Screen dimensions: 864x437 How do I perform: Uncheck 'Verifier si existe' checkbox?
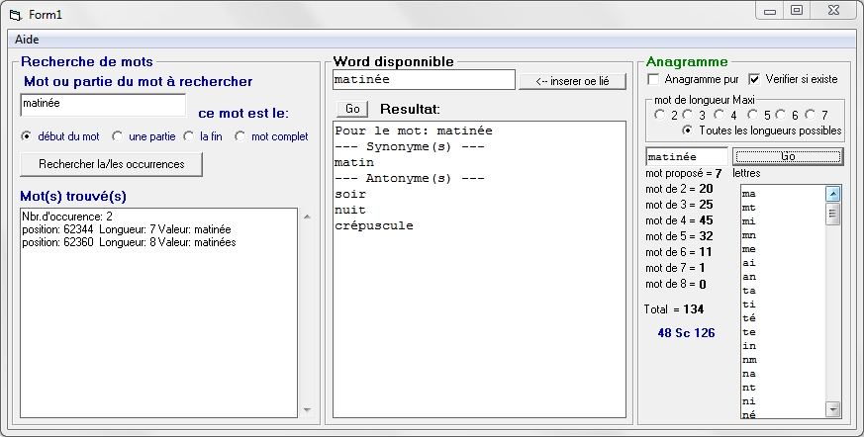pyautogui.click(x=755, y=79)
